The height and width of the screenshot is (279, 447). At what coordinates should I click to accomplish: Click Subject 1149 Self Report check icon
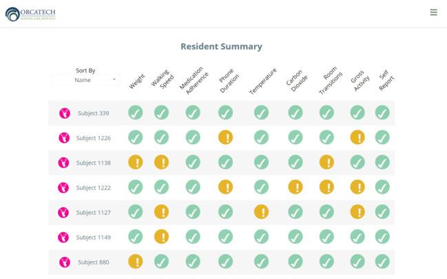pos(382,237)
